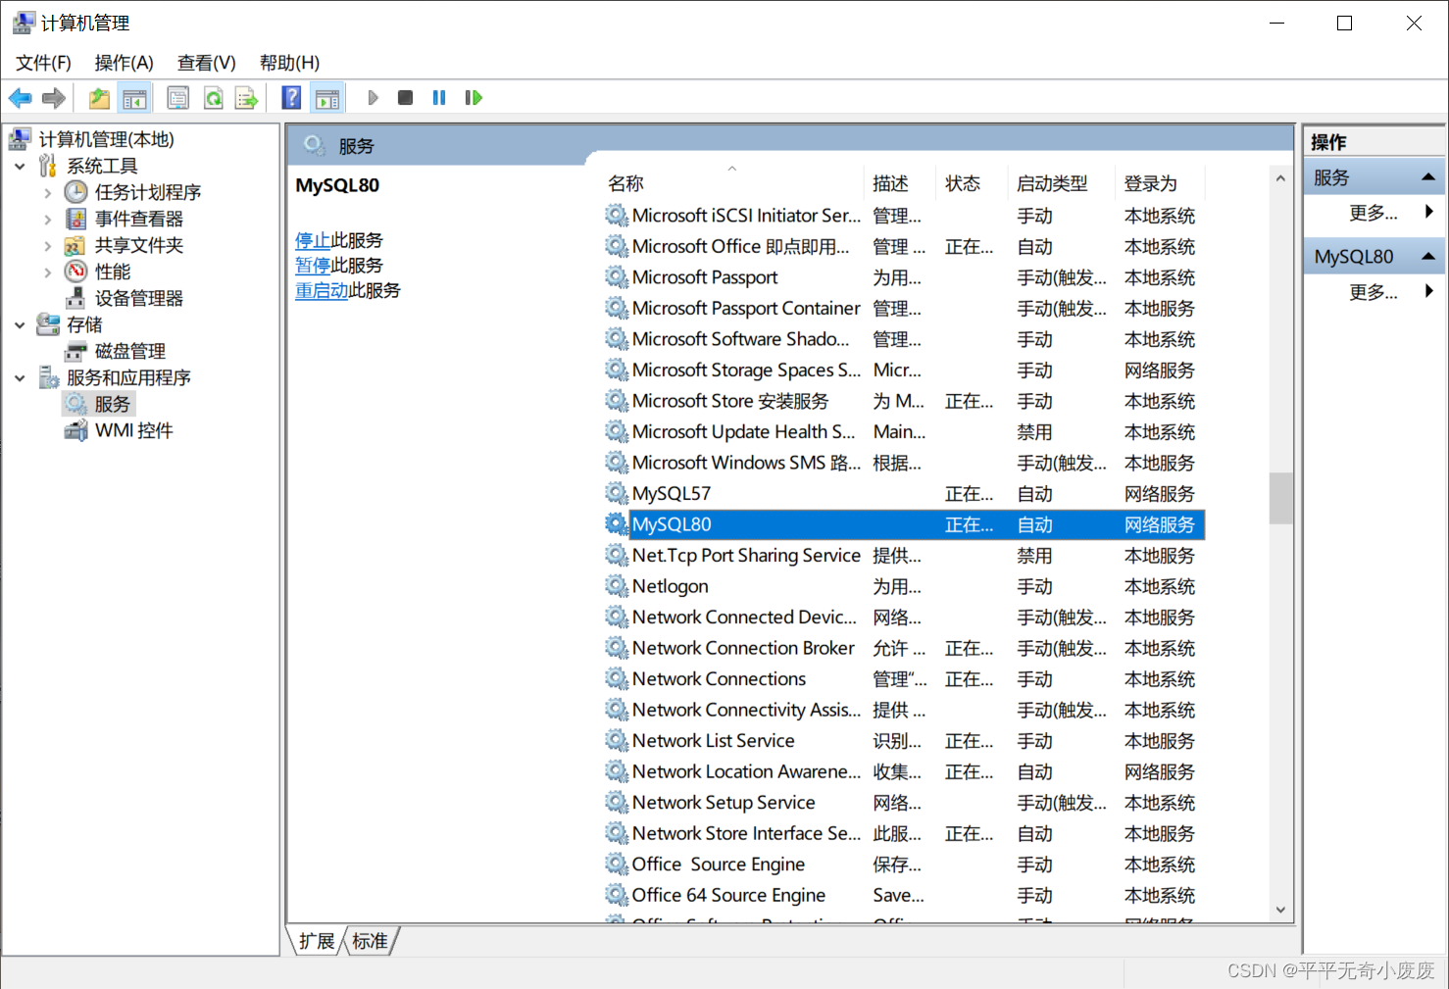Select 服务 node in left tree
1449x989 pixels.
click(x=112, y=404)
